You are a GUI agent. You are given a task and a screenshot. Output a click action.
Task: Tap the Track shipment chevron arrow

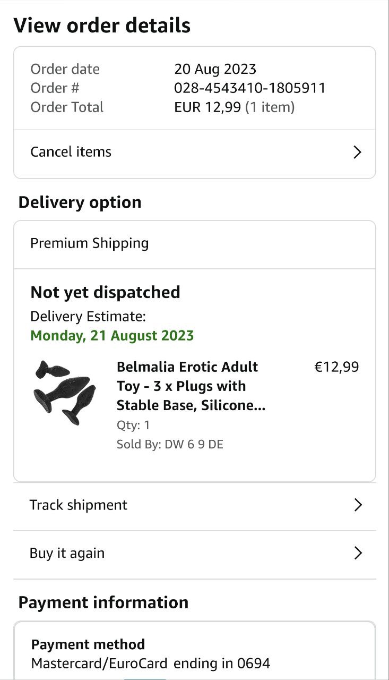358,505
